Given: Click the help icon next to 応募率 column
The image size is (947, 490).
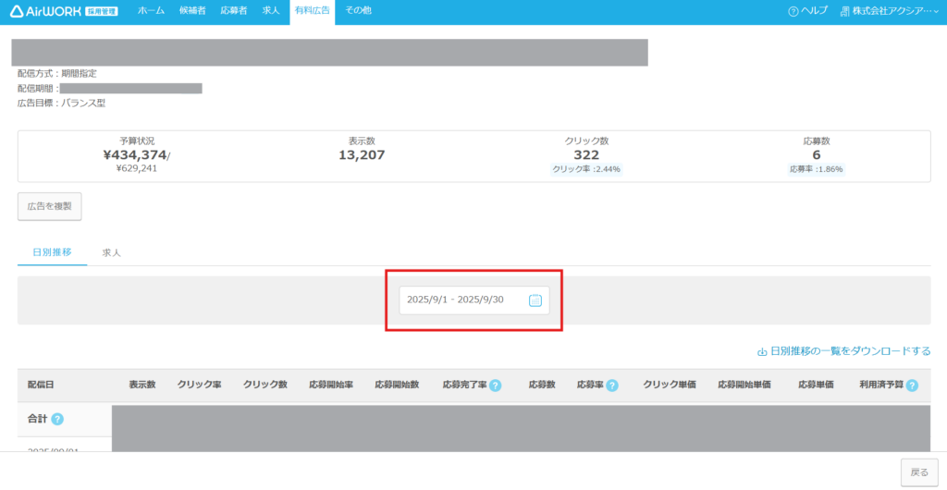Looking at the screenshot, I should point(611,385).
